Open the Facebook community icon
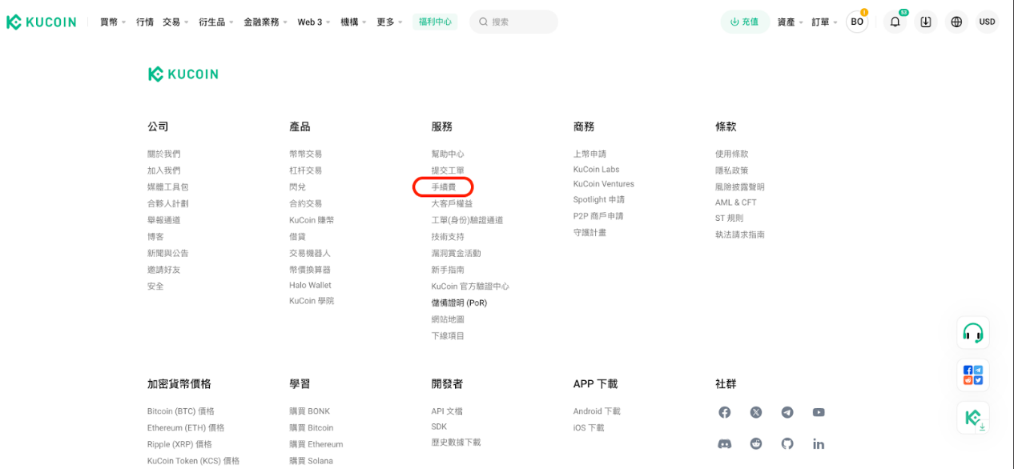Image resolution: width=1014 pixels, height=469 pixels. (725, 412)
